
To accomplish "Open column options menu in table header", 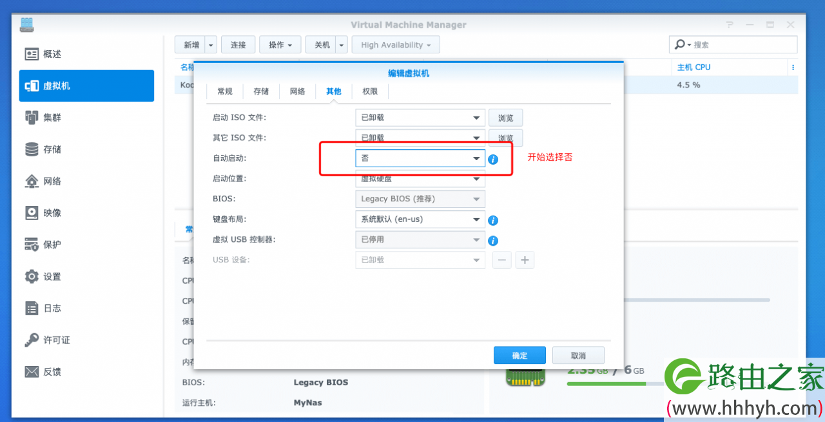I will (x=793, y=67).
